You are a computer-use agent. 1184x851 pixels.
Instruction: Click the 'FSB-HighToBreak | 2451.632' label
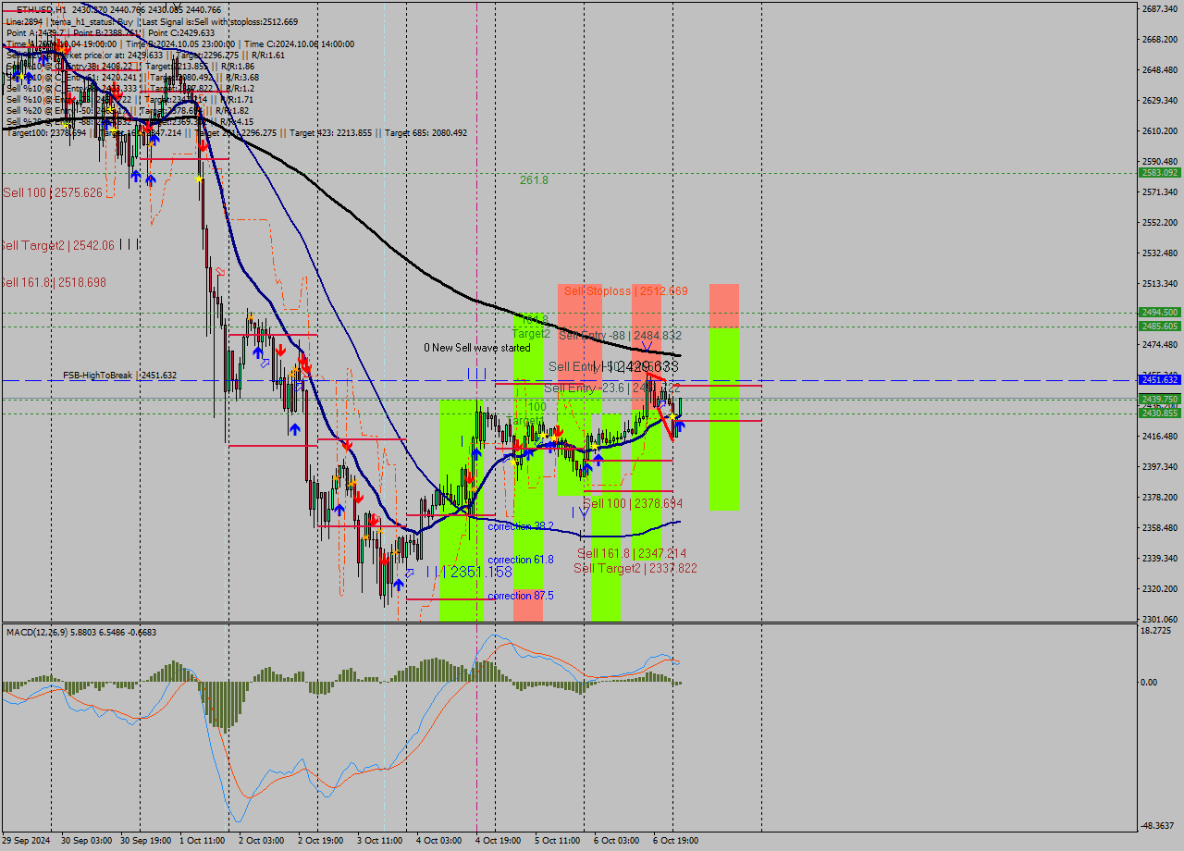click(119, 376)
